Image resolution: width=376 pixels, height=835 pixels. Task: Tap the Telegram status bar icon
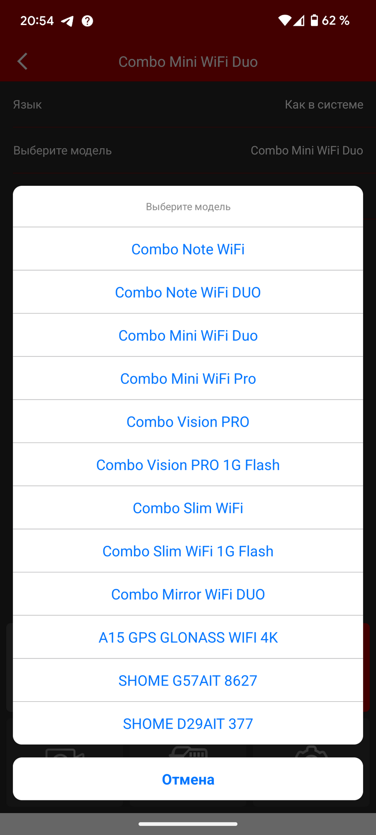[67, 21]
